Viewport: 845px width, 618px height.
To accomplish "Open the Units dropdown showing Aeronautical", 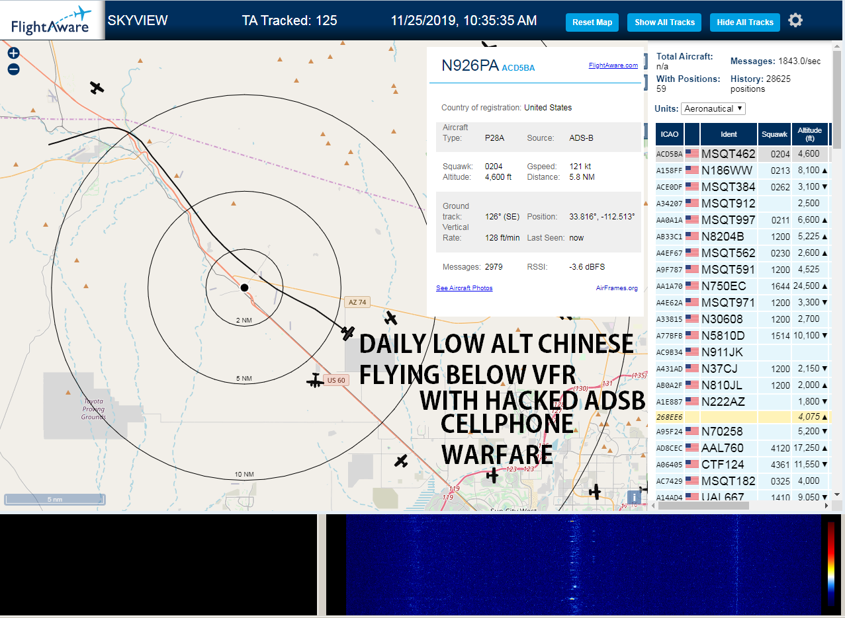I will [713, 108].
